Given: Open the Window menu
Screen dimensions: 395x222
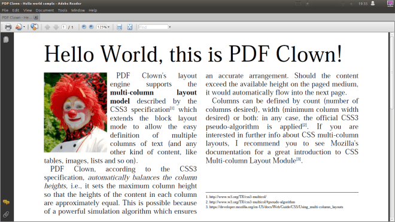Looking at the screenshot, I should click(x=78, y=10).
